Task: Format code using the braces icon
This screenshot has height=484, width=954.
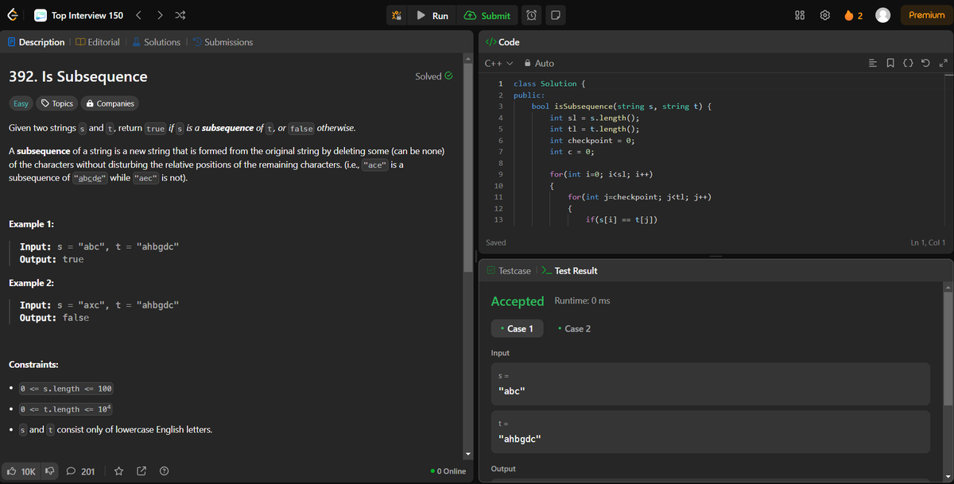Action: [909, 62]
